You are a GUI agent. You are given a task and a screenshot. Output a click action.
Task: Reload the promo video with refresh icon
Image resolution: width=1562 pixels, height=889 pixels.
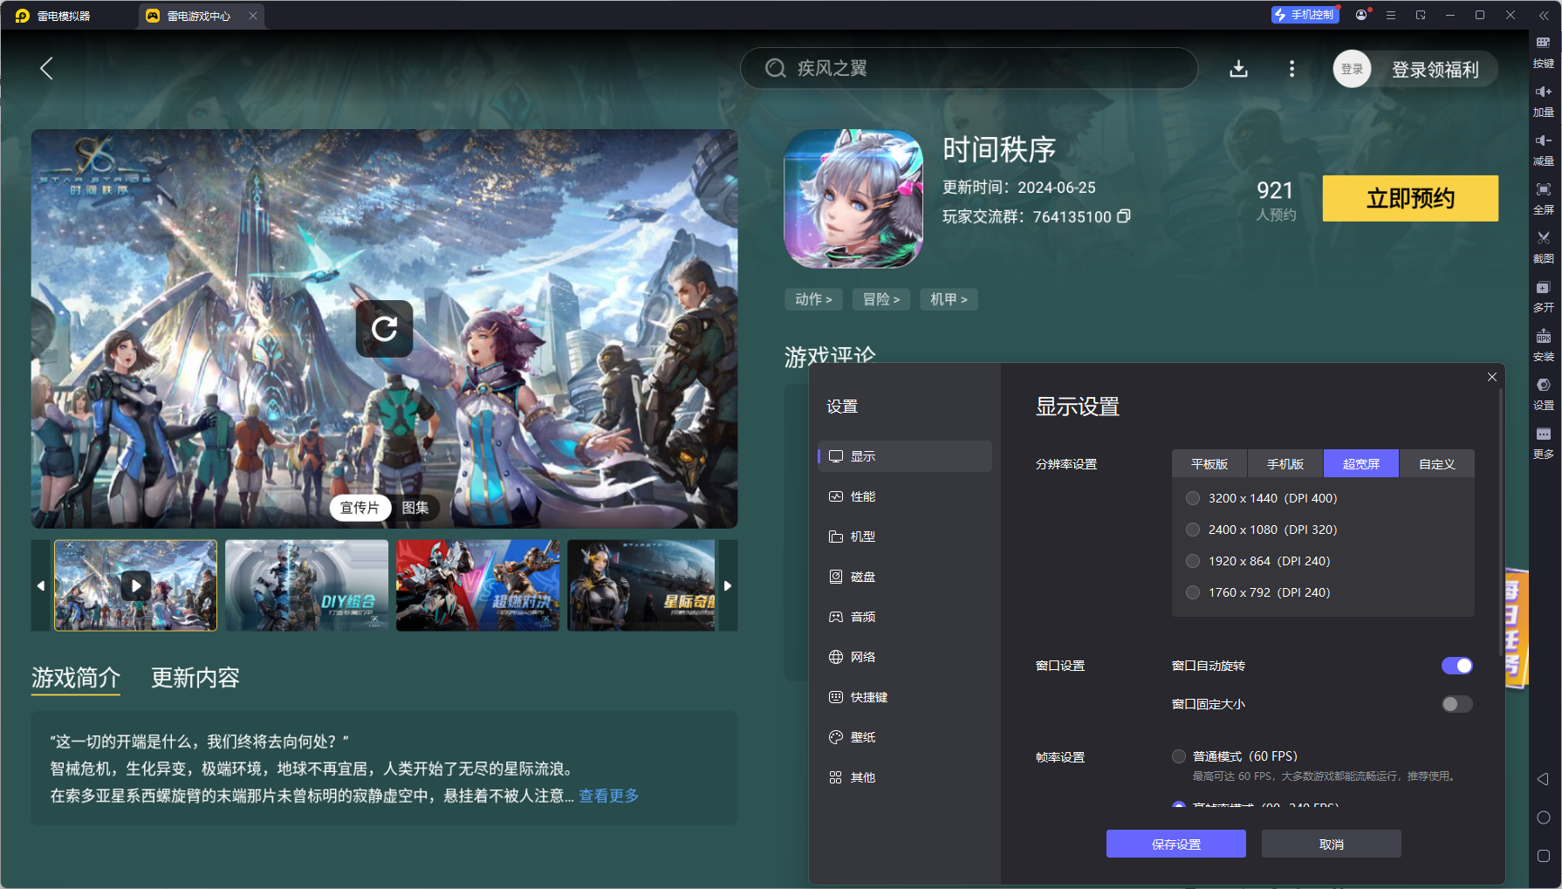[384, 329]
